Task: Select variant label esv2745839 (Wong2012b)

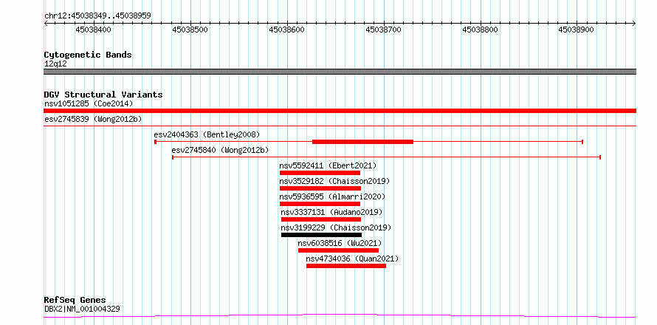Action: [x=93, y=119]
